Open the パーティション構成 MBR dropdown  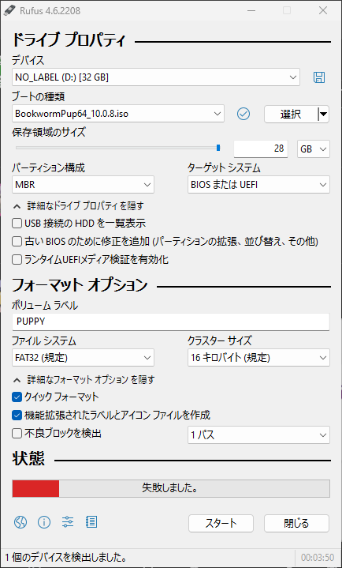[x=84, y=185]
